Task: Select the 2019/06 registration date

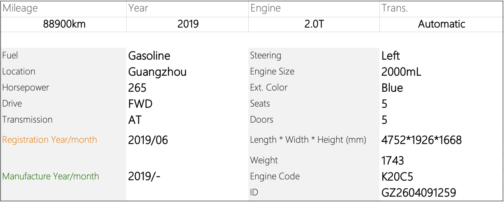Action: pyautogui.click(x=148, y=140)
